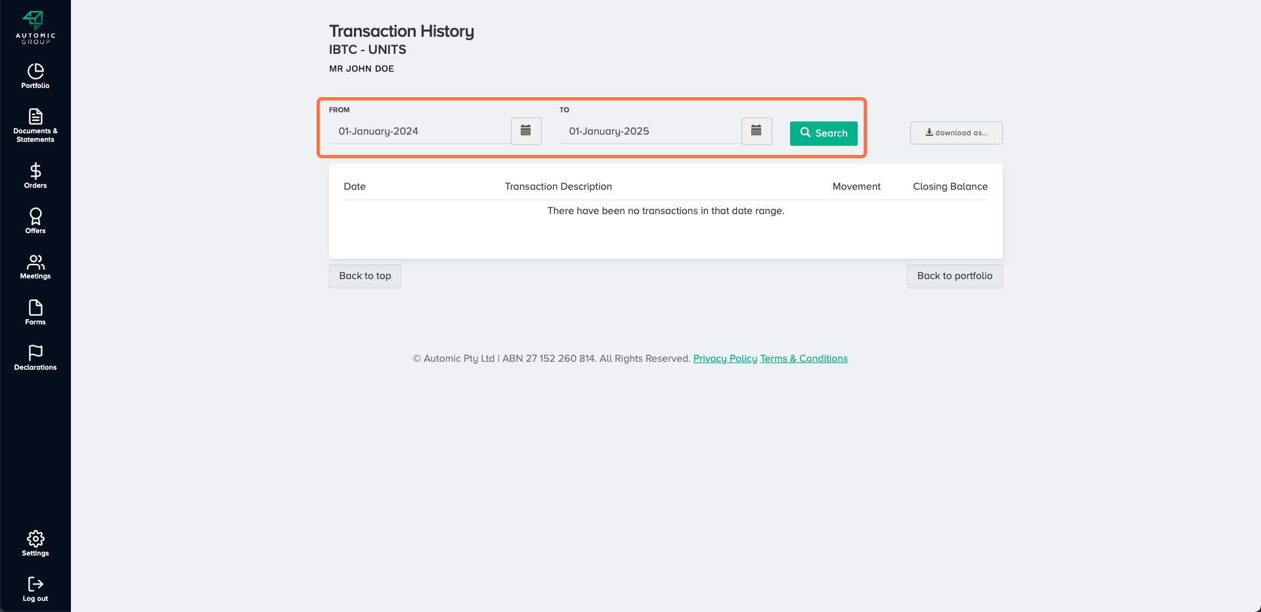Open the Terms & Conditions link
This screenshot has width=1261, height=612.
tap(804, 359)
